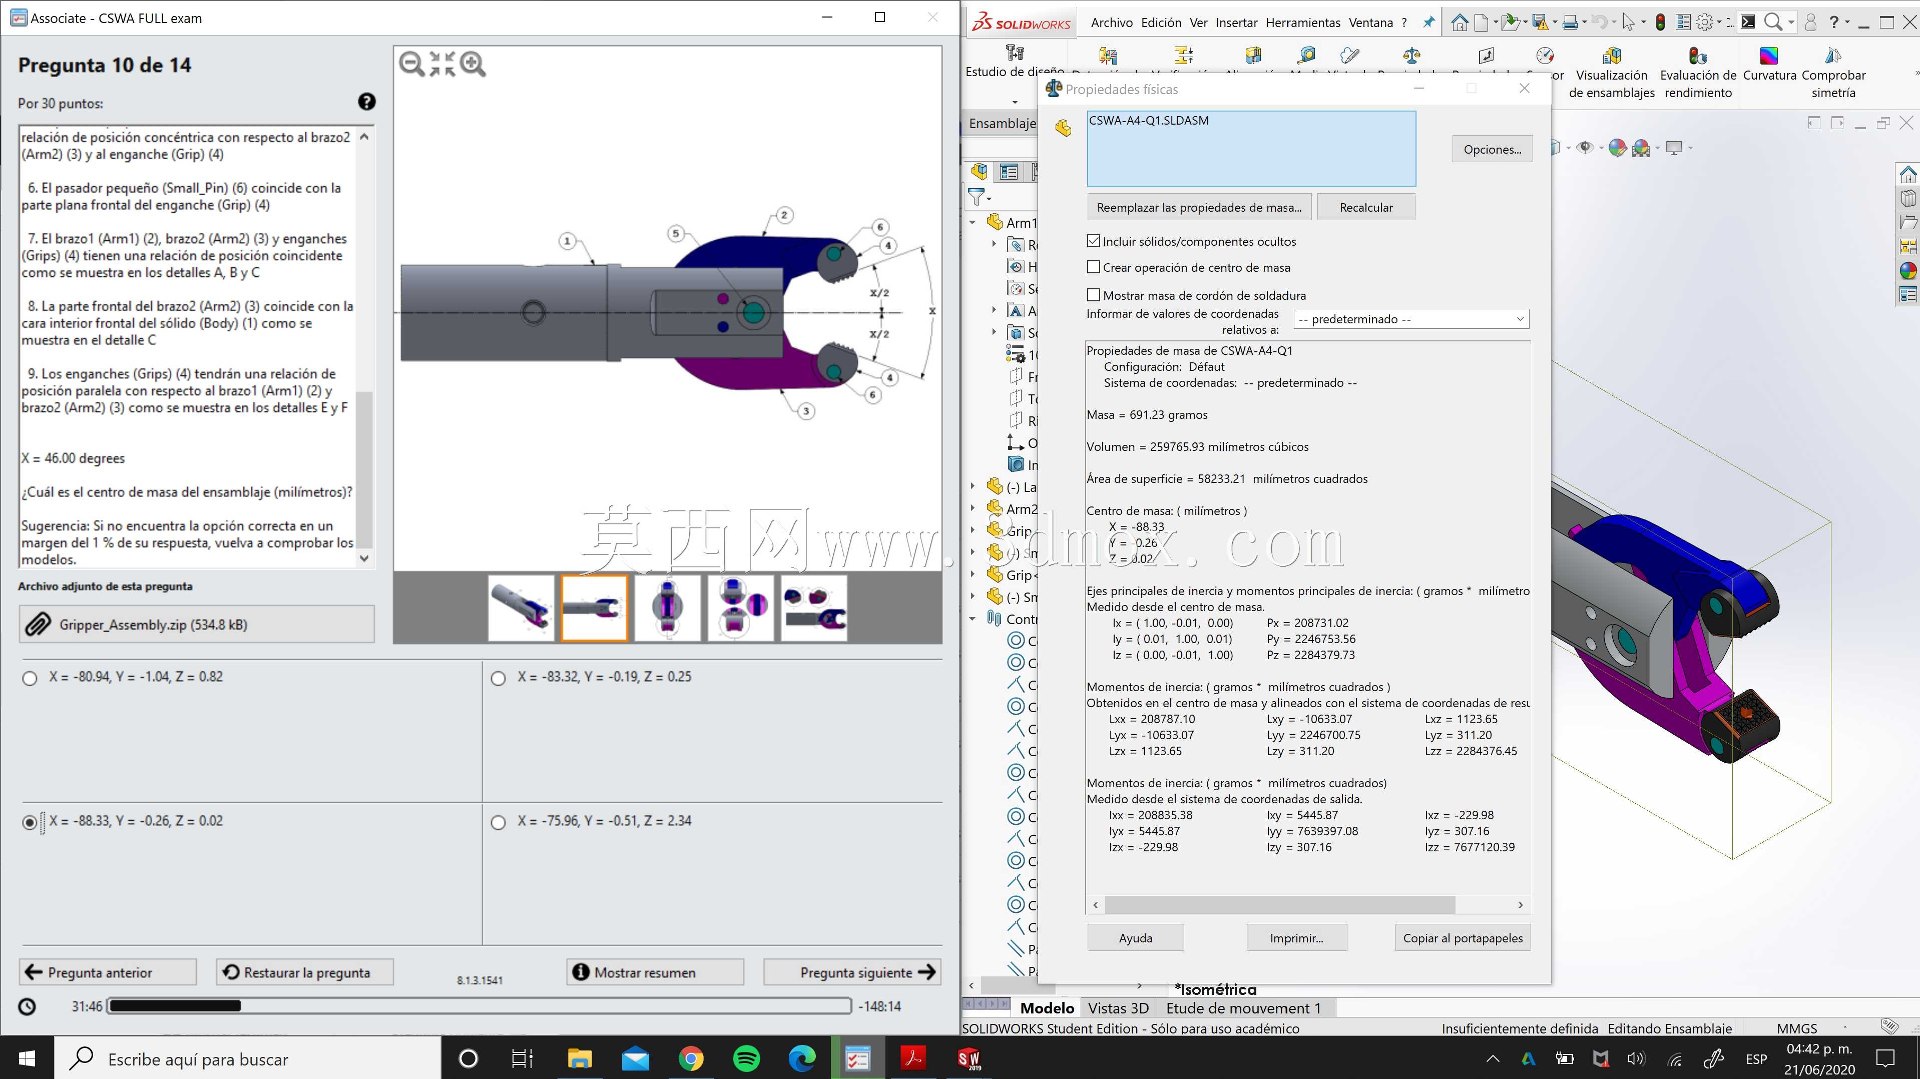Fit the exam drawing to window
Viewport: 1920px width, 1079px height.
click(x=442, y=64)
